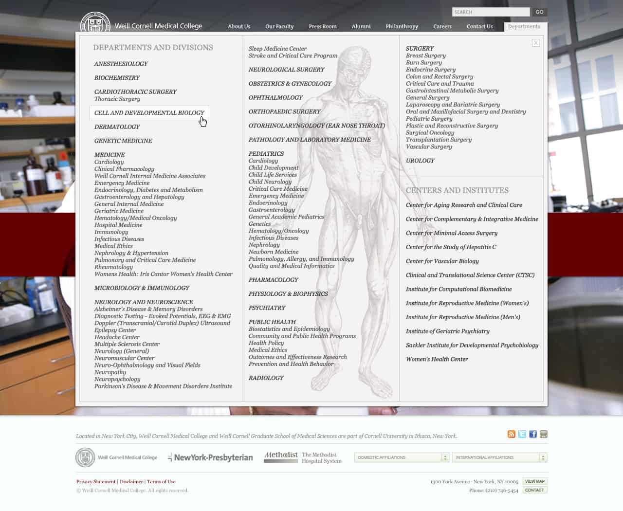The height and width of the screenshot is (511, 623).
Task: Open the Epilepsy Center link
Action: (x=115, y=330)
